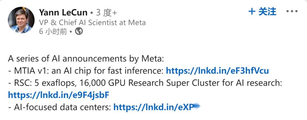The height and width of the screenshot is (120, 307).
Task: Click the 3 度+ connection degree label
Action: [x=107, y=13]
